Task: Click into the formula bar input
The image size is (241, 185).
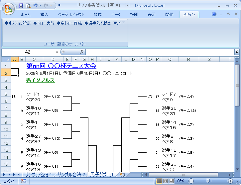Action: pos(160,52)
